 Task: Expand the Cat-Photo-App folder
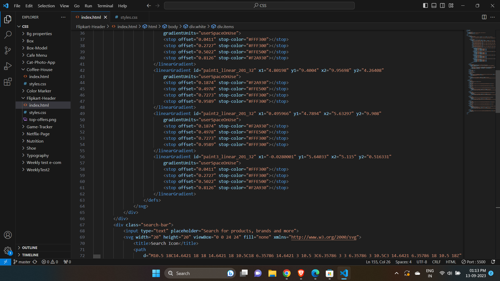pyautogui.click(x=41, y=62)
